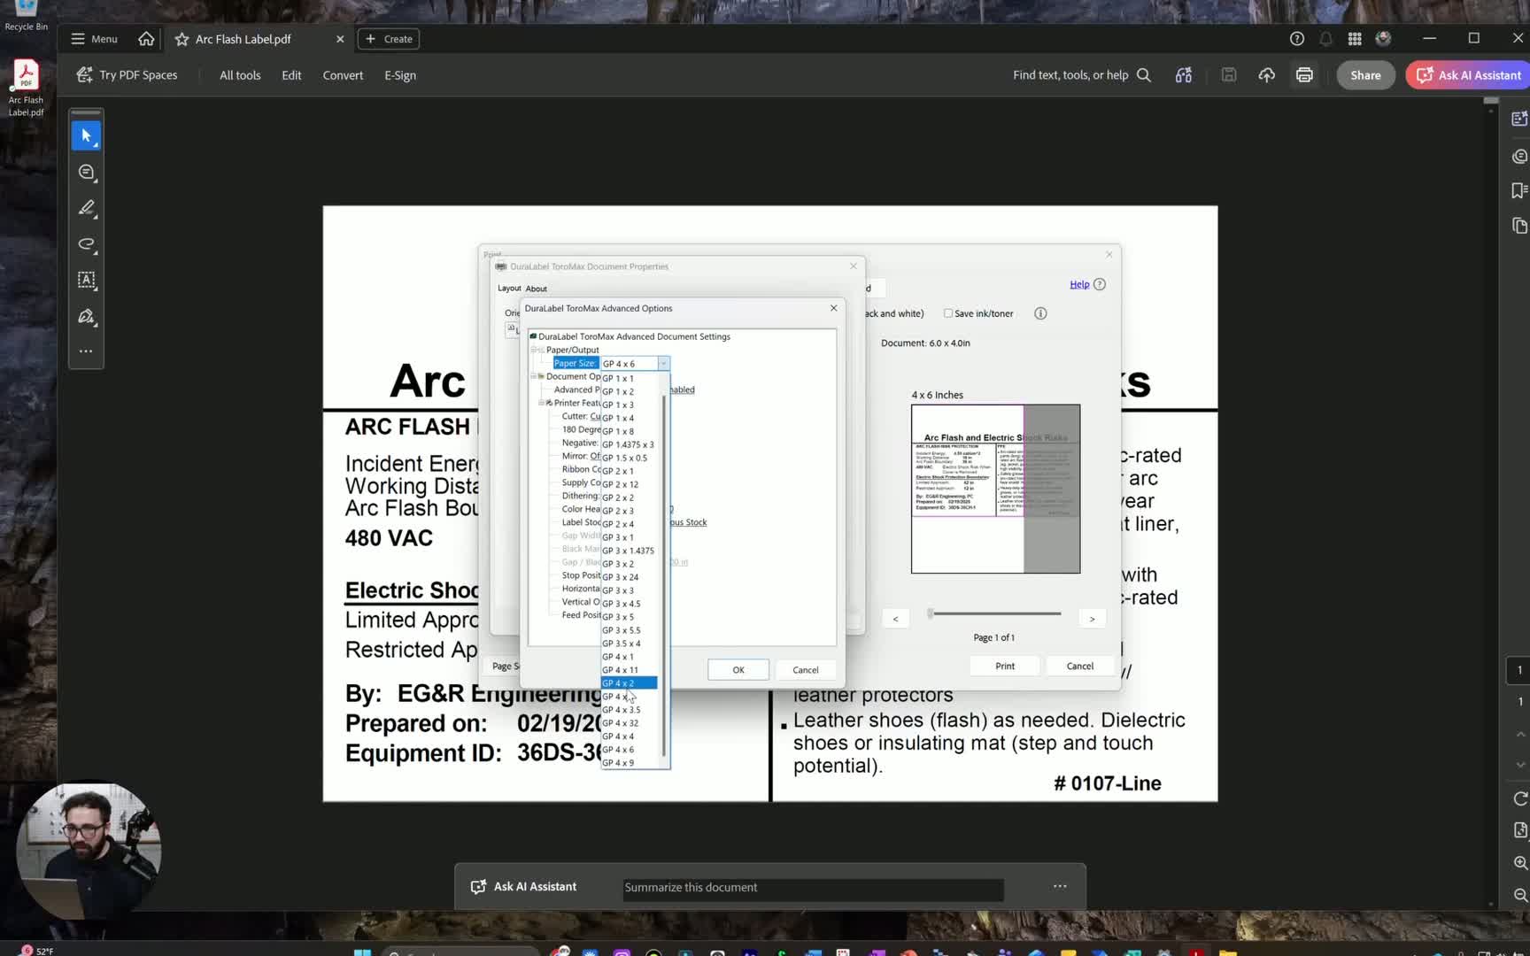Switch to the About tab in Document Properties
Viewport: 1530px width, 956px height.
tap(536, 289)
